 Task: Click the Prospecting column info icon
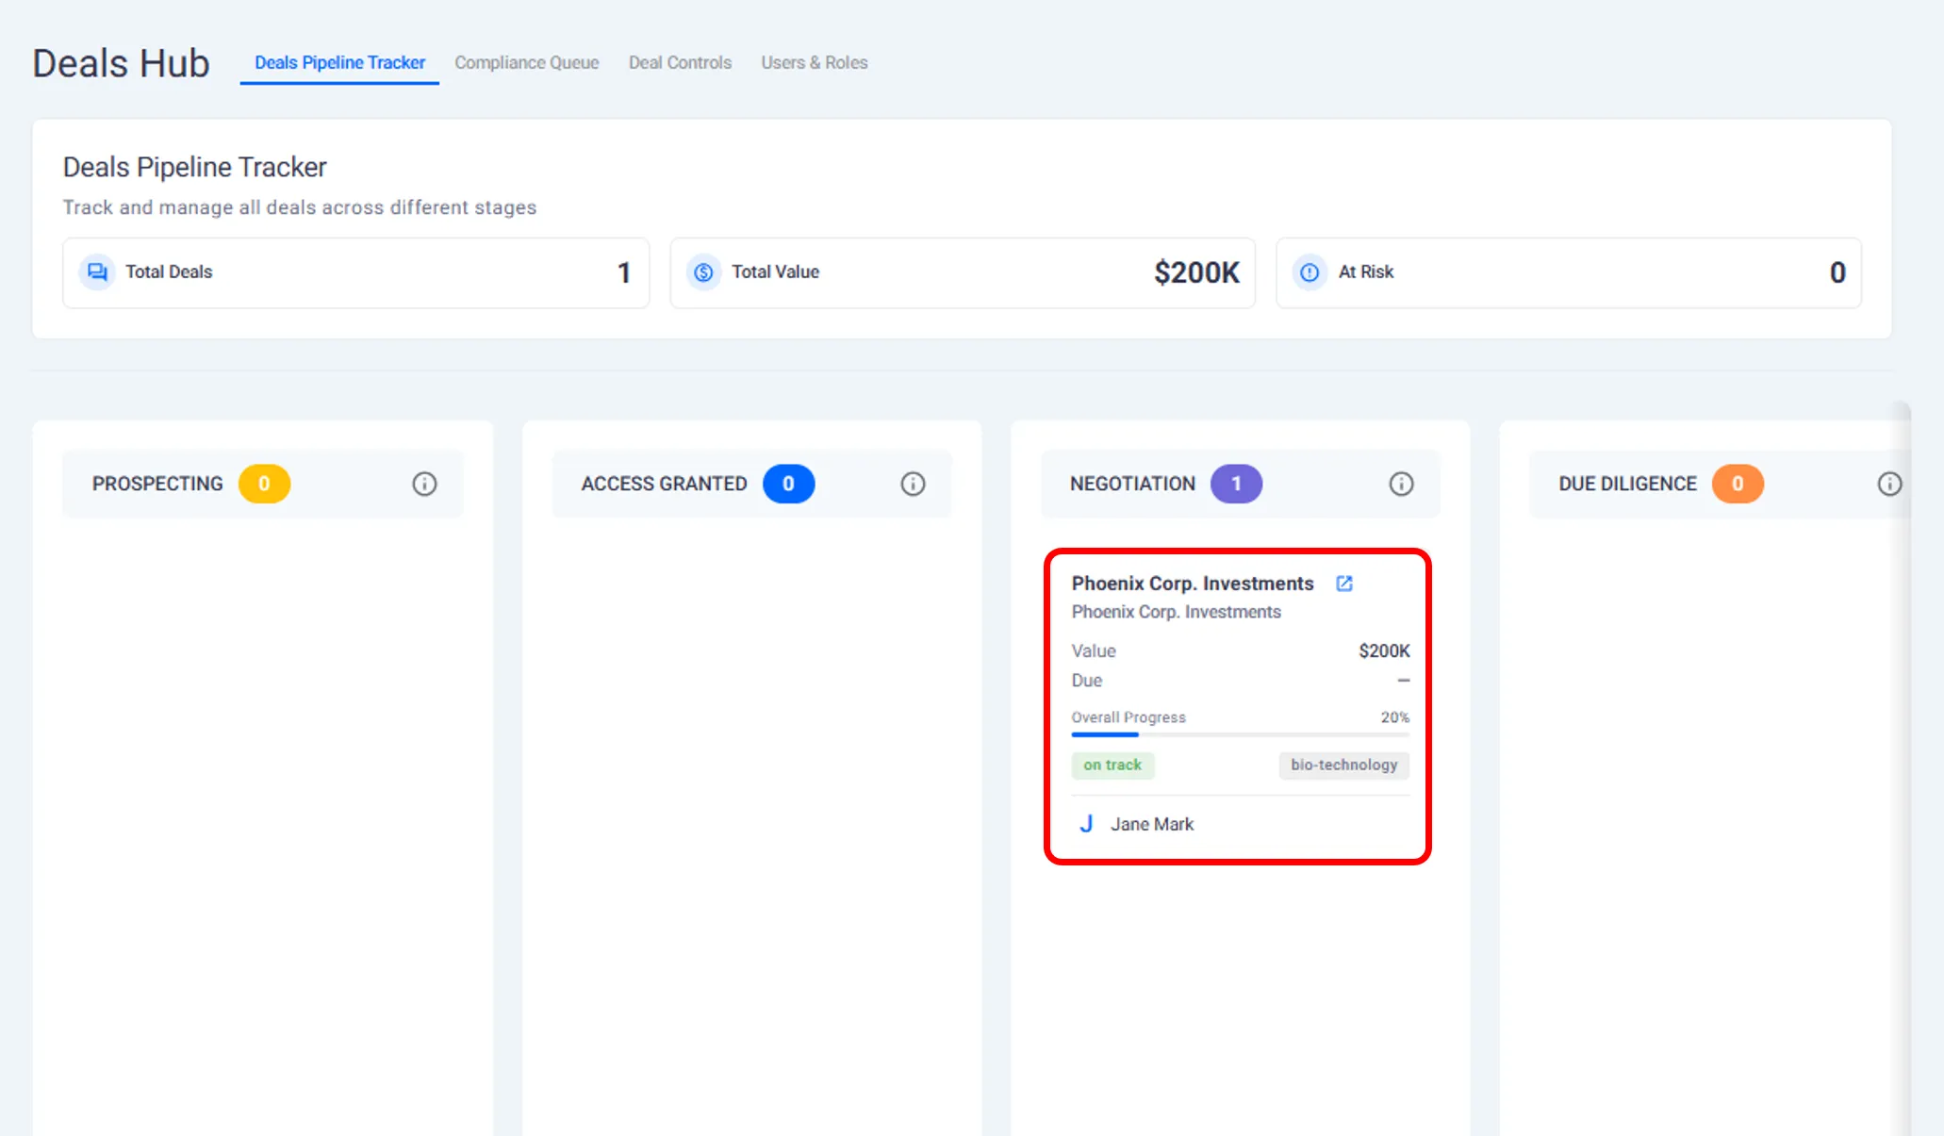click(424, 484)
